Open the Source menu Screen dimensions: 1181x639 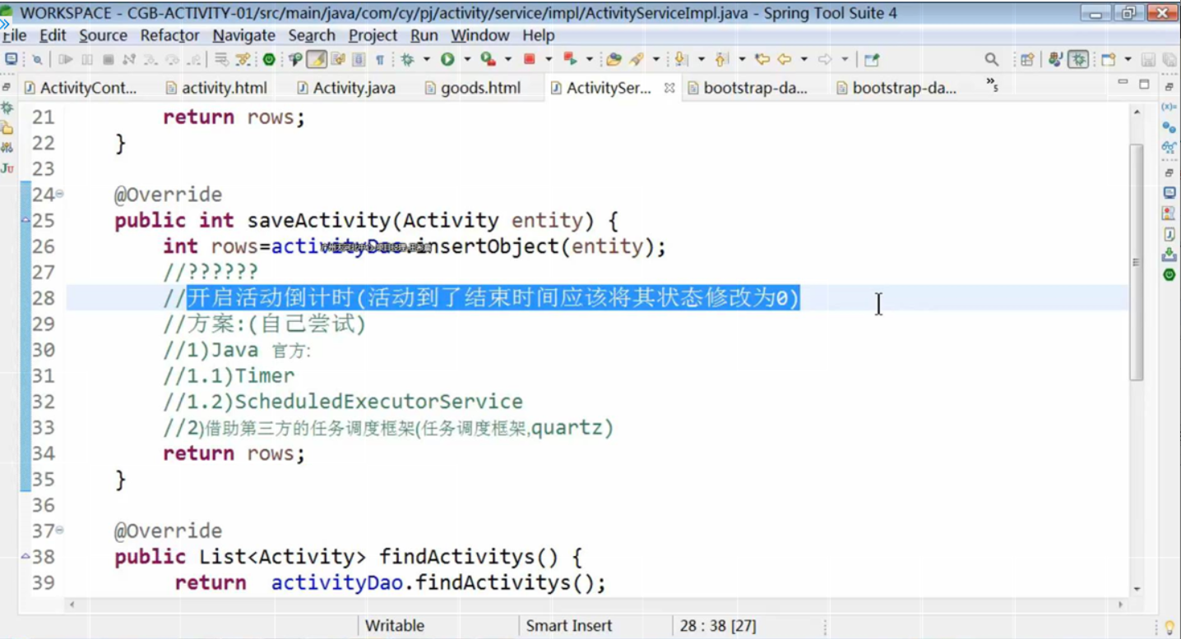pos(103,35)
